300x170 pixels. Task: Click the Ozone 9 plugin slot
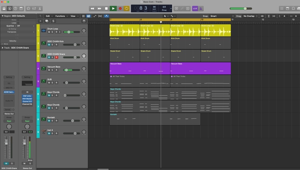coord(27,101)
